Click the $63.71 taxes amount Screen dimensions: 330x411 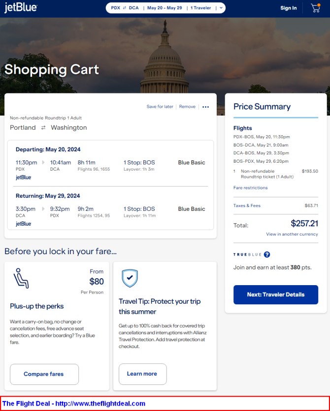[311, 205]
